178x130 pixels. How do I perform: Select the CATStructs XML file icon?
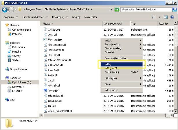pos(45,29)
